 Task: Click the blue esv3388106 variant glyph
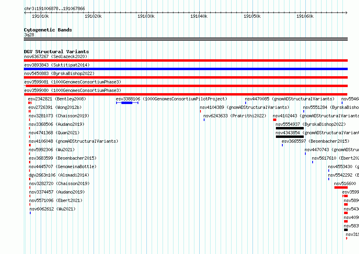(x=127, y=103)
